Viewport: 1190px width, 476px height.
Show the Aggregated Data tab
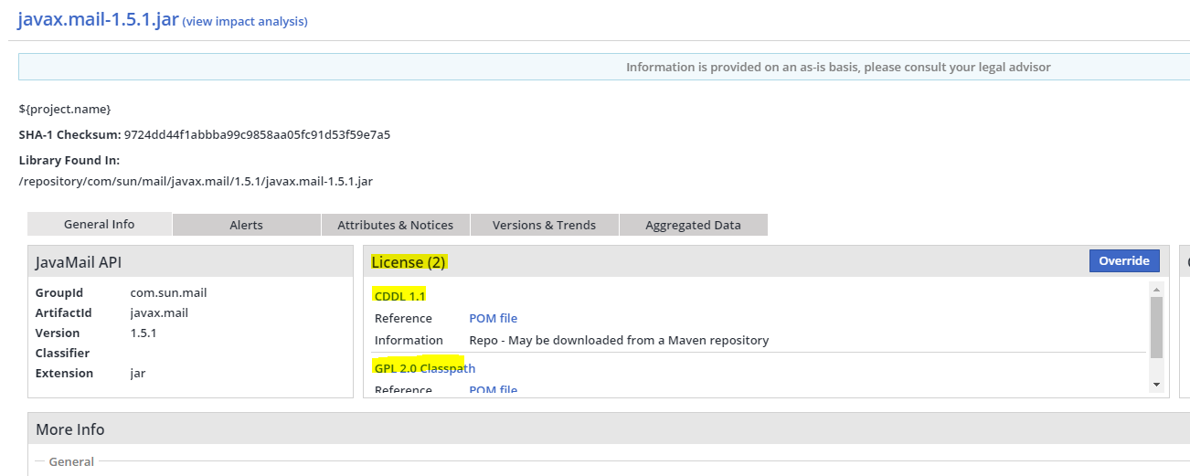693,225
